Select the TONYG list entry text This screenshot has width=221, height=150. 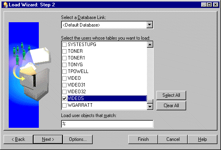click(x=75, y=65)
